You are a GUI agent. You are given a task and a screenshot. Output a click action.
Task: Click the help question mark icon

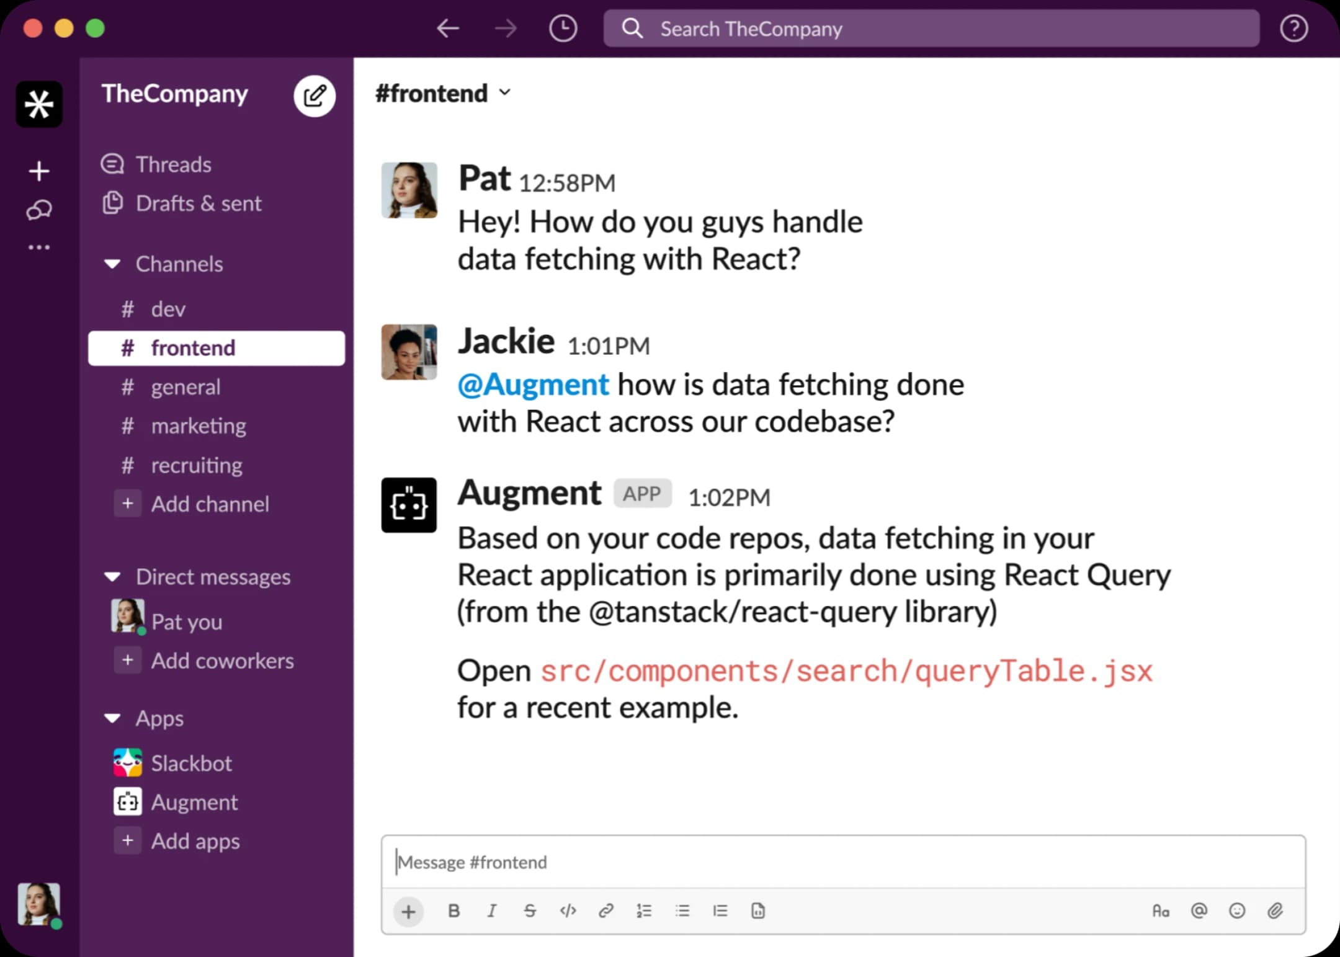1293,29
